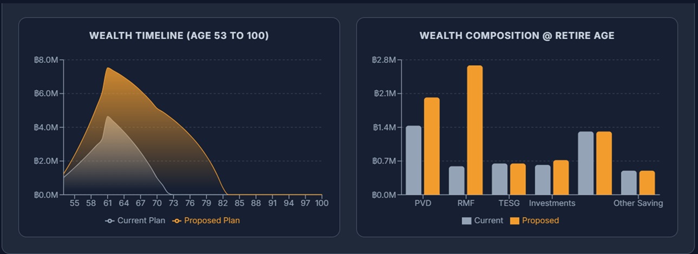Click the gray Current legend swatch
Viewport: 698px width, 254px height.
(x=467, y=220)
